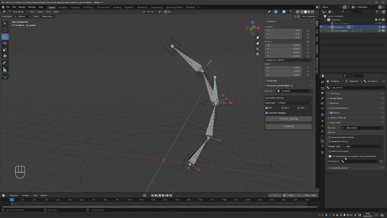Enable Generate Deform Bone checkbox
The image size is (387, 218).
pos(330,137)
